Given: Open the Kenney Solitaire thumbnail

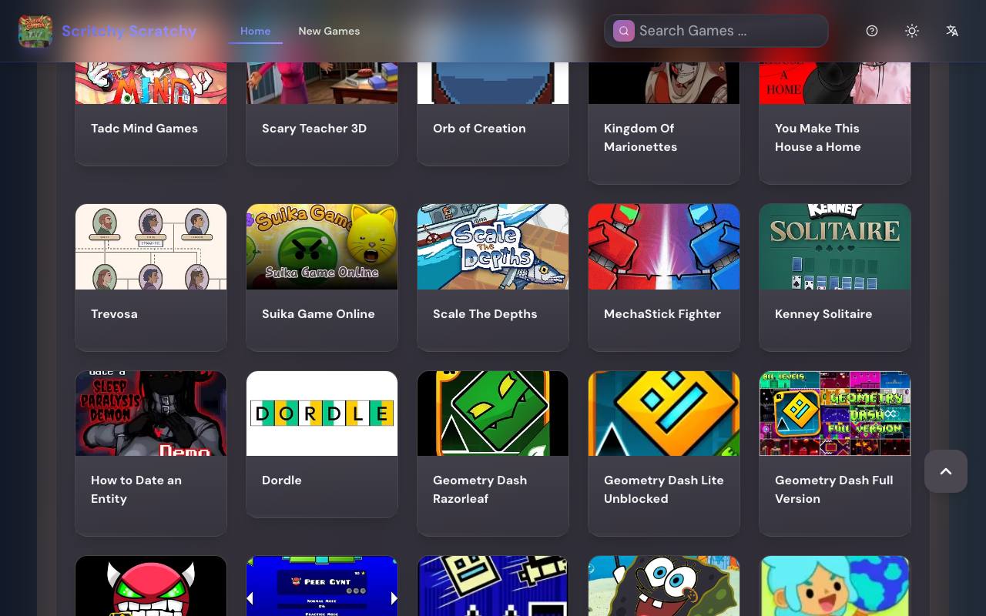Looking at the screenshot, I should coord(835,247).
